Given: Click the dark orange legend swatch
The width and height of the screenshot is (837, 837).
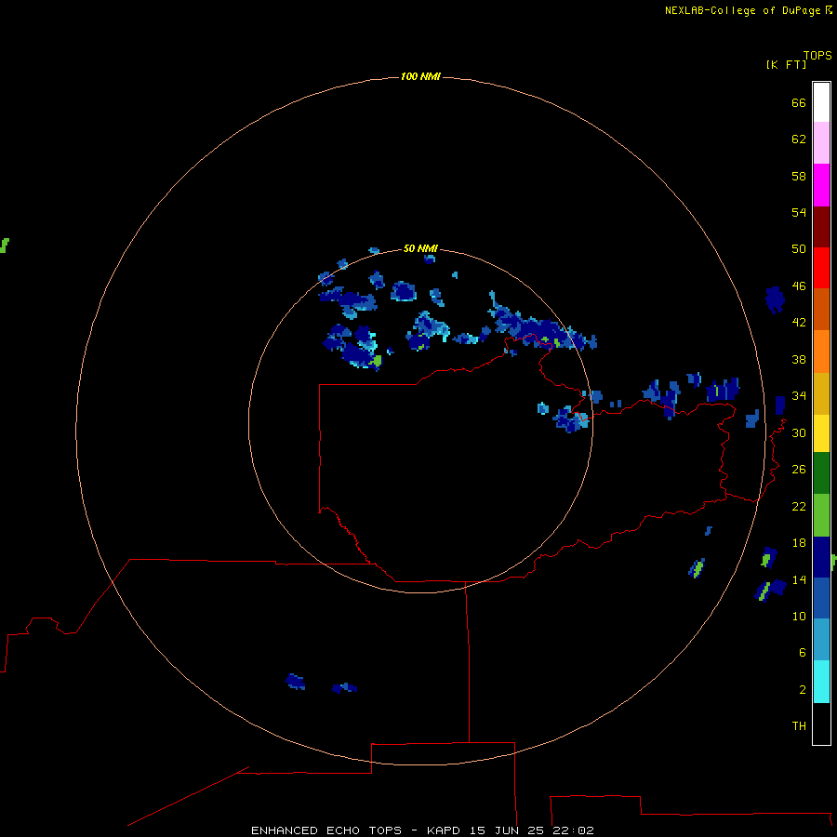Looking at the screenshot, I should click(x=821, y=309).
